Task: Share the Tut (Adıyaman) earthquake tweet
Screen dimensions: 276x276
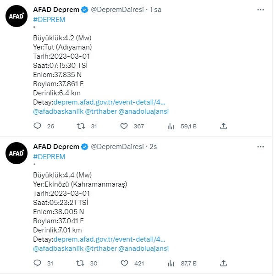Action: [x=223, y=126]
